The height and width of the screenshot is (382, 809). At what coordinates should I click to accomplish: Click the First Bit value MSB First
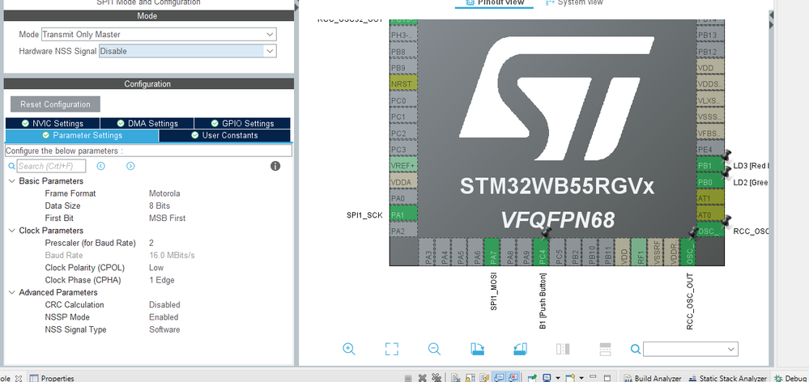(167, 218)
